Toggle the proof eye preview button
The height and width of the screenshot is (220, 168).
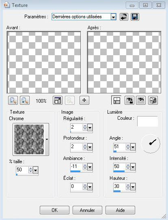141,100
